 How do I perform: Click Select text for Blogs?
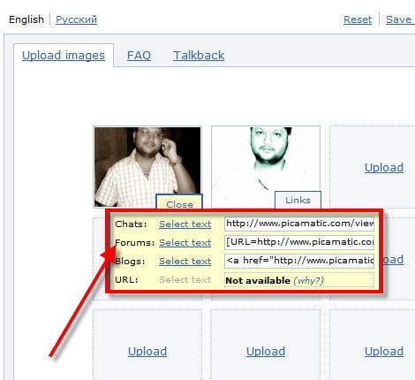185,262
